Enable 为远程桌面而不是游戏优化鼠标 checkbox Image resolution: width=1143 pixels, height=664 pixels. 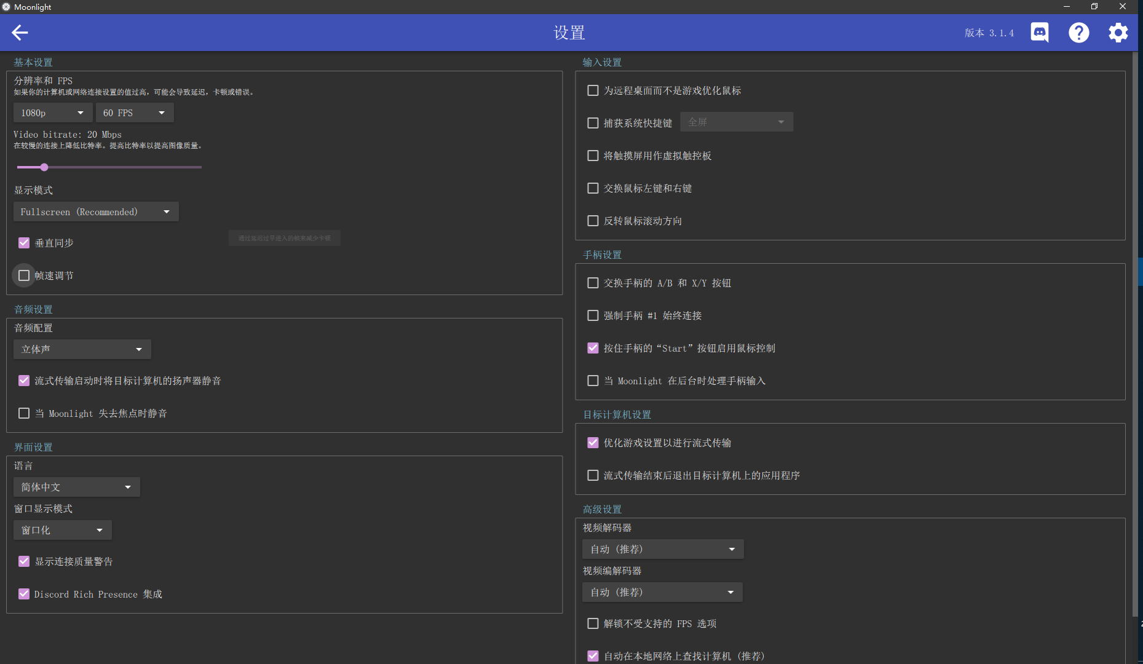[593, 90]
